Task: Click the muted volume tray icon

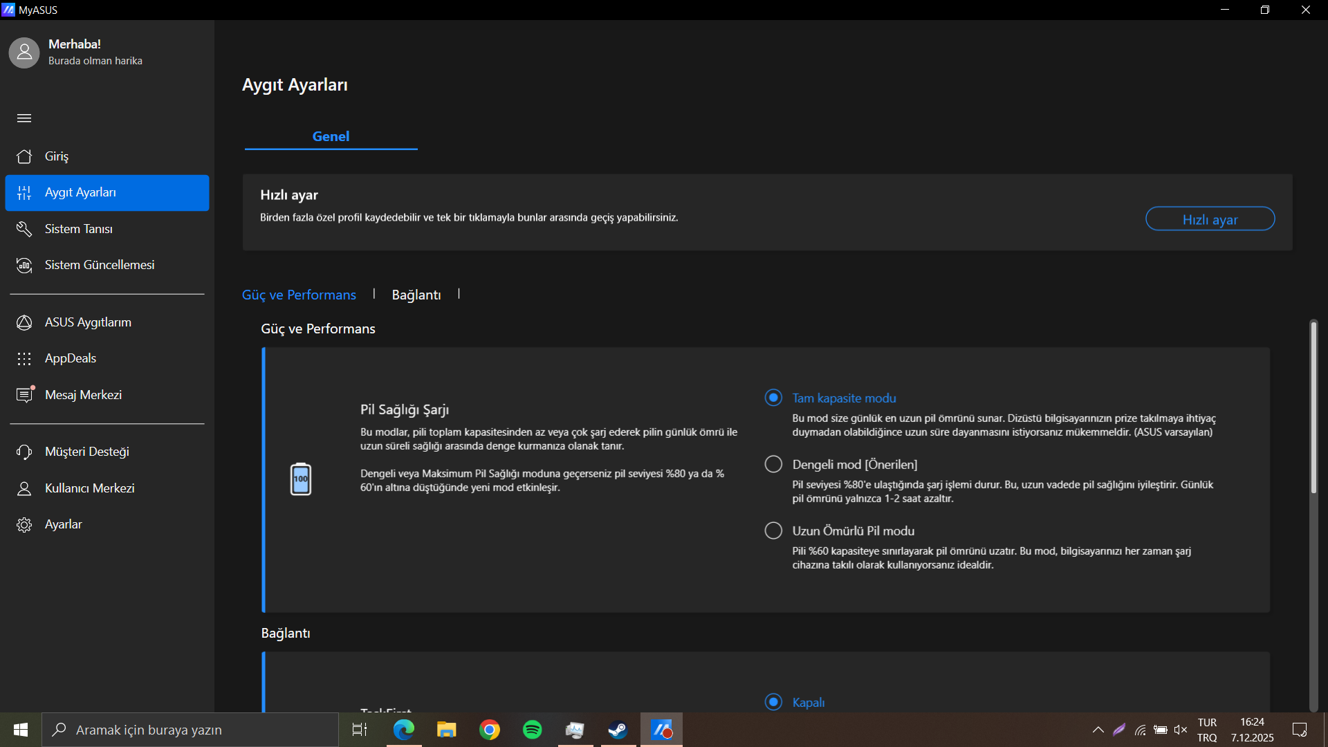Action: 1181,730
